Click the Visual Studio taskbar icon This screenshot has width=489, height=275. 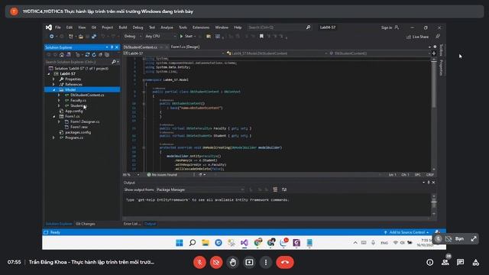(244, 243)
